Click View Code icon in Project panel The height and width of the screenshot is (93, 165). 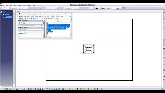[x=20, y=23]
